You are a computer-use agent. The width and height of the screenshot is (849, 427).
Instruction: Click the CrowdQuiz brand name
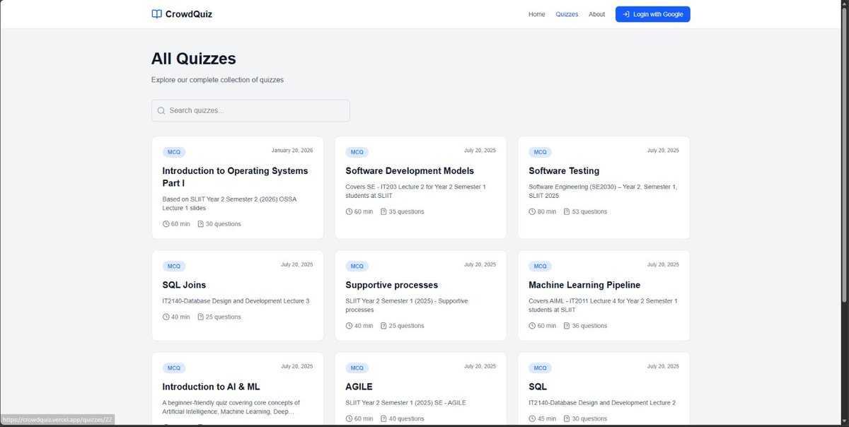(188, 14)
